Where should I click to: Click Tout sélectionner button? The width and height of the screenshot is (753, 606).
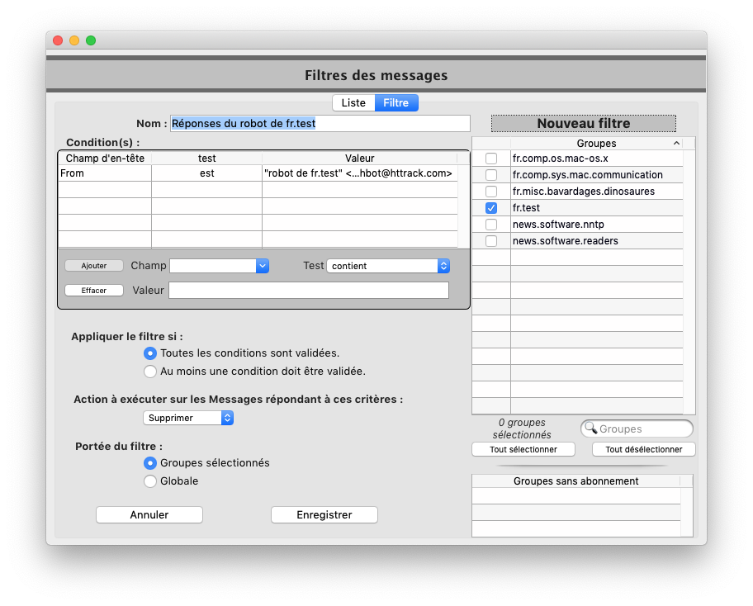[523, 449]
